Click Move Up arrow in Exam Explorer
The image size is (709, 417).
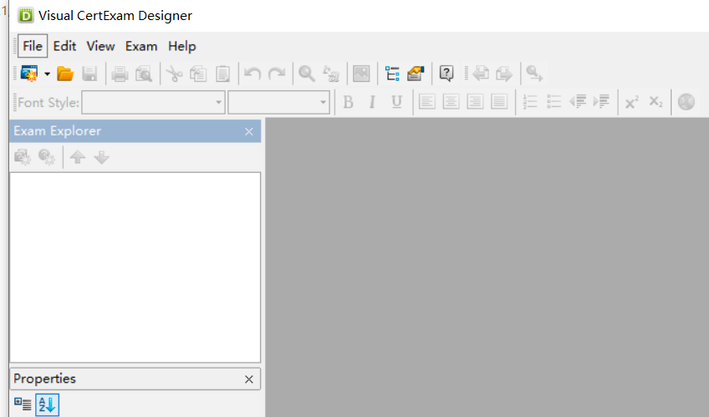pyautogui.click(x=77, y=157)
